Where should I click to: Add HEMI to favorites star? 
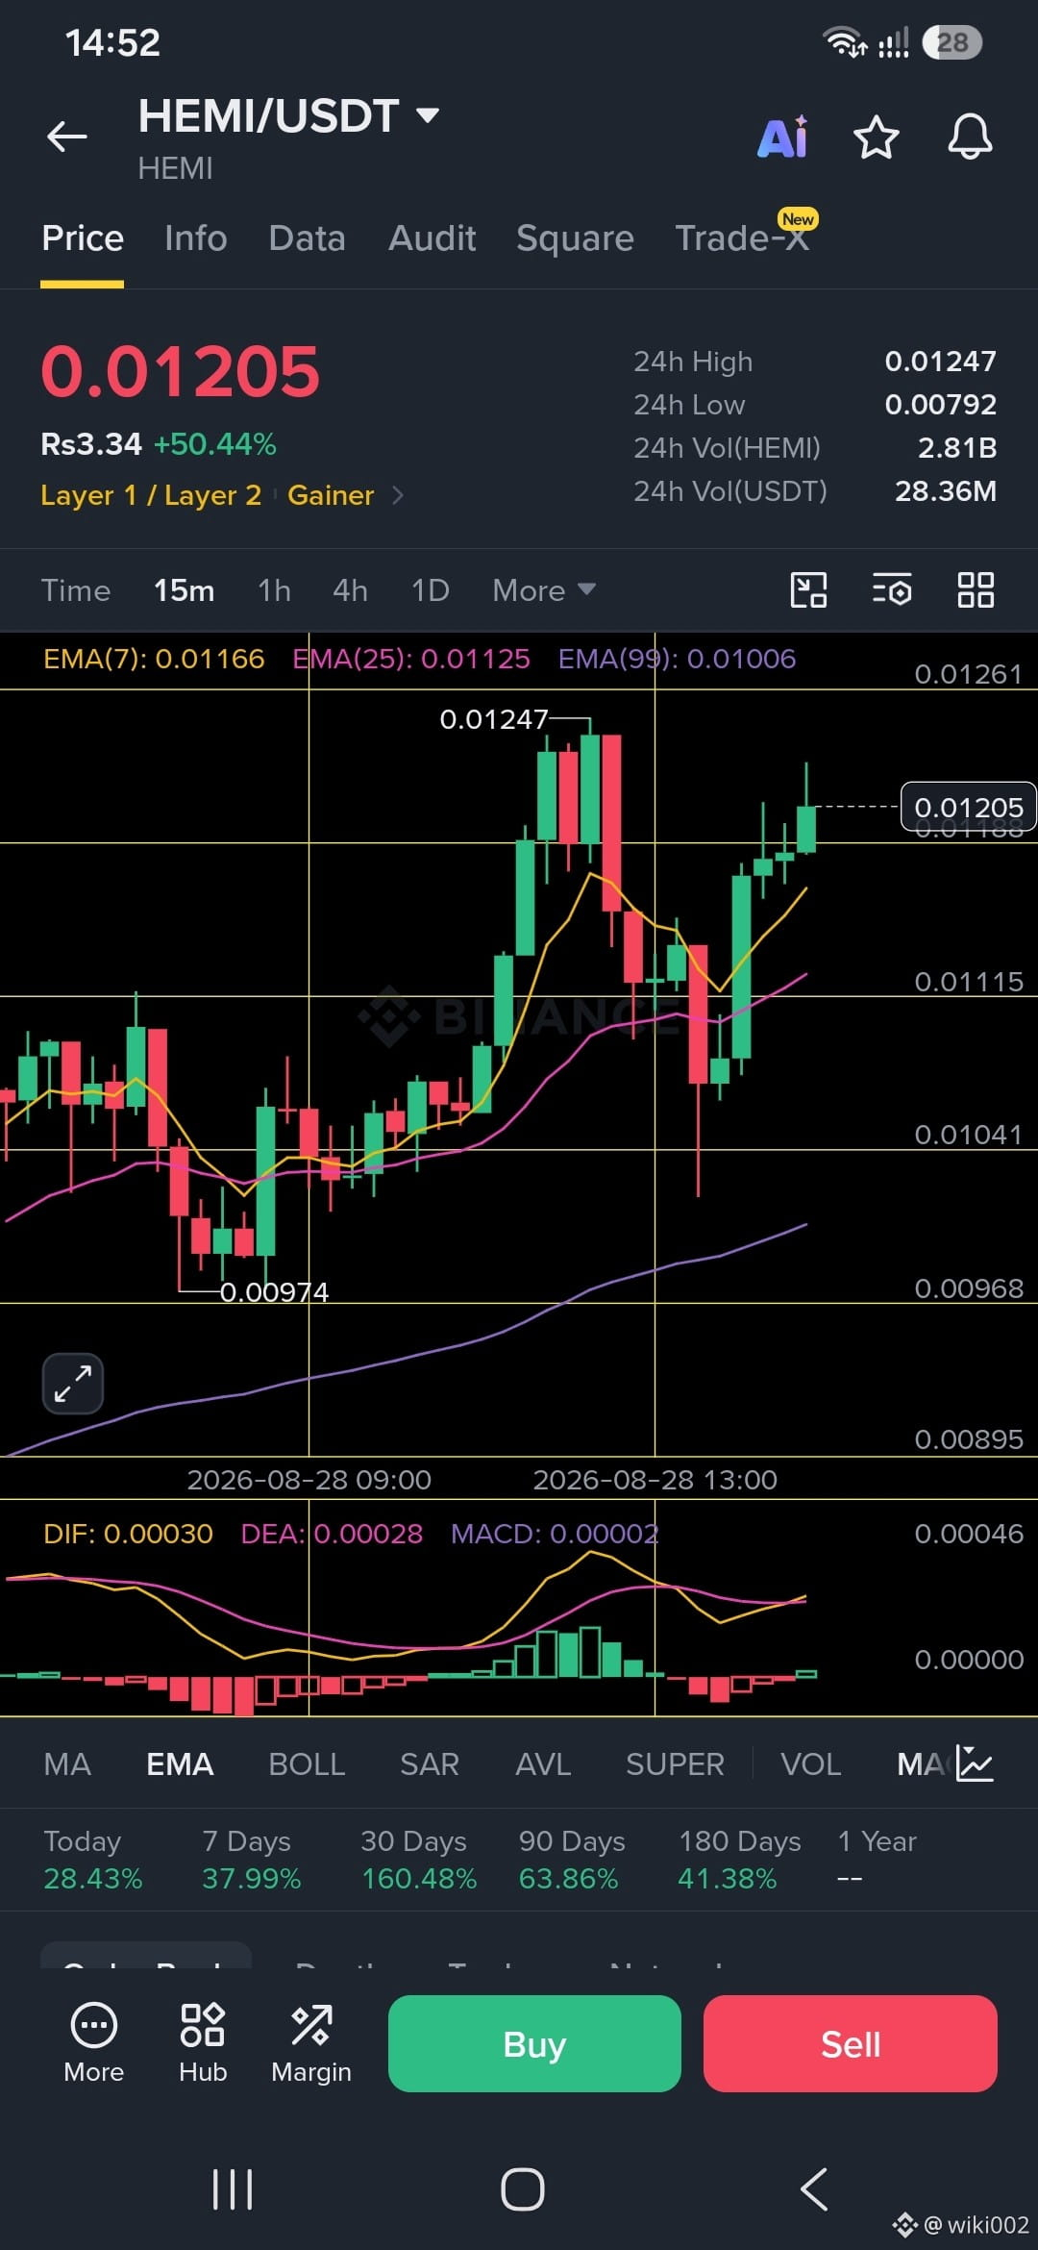coord(877,137)
